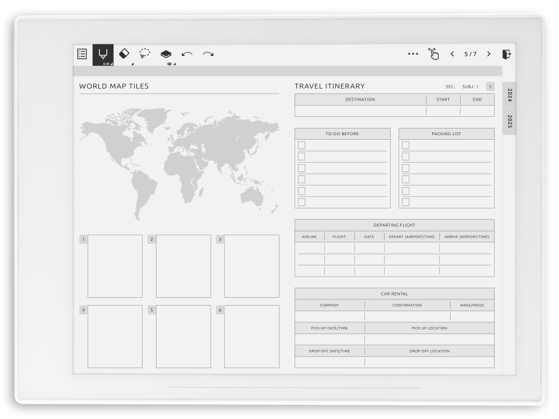559x419 pixels.
Task: Switch to the 2025 side tab
Action: tap(509, 121)
